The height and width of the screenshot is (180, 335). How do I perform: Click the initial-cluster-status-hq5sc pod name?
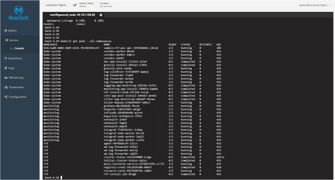(x=125, y=161)
